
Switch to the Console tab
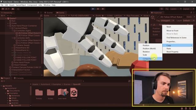[19, 78]
